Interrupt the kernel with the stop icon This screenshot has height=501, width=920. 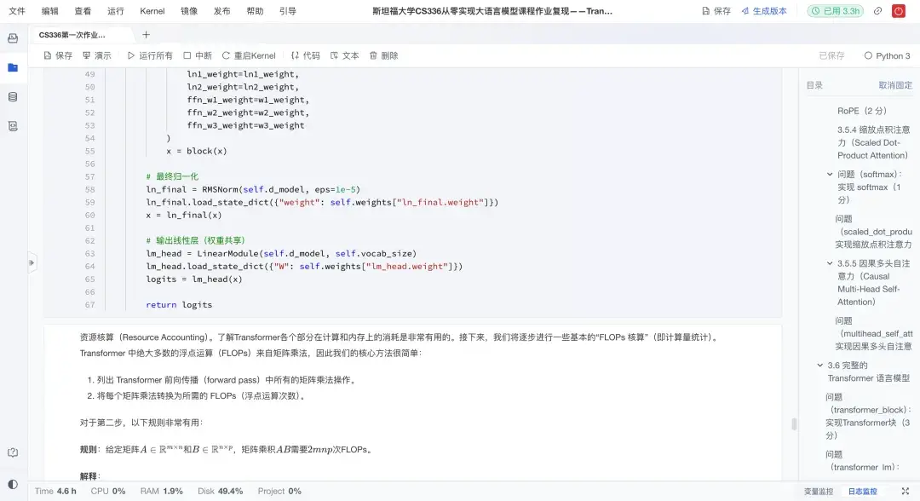coord(197,55)
